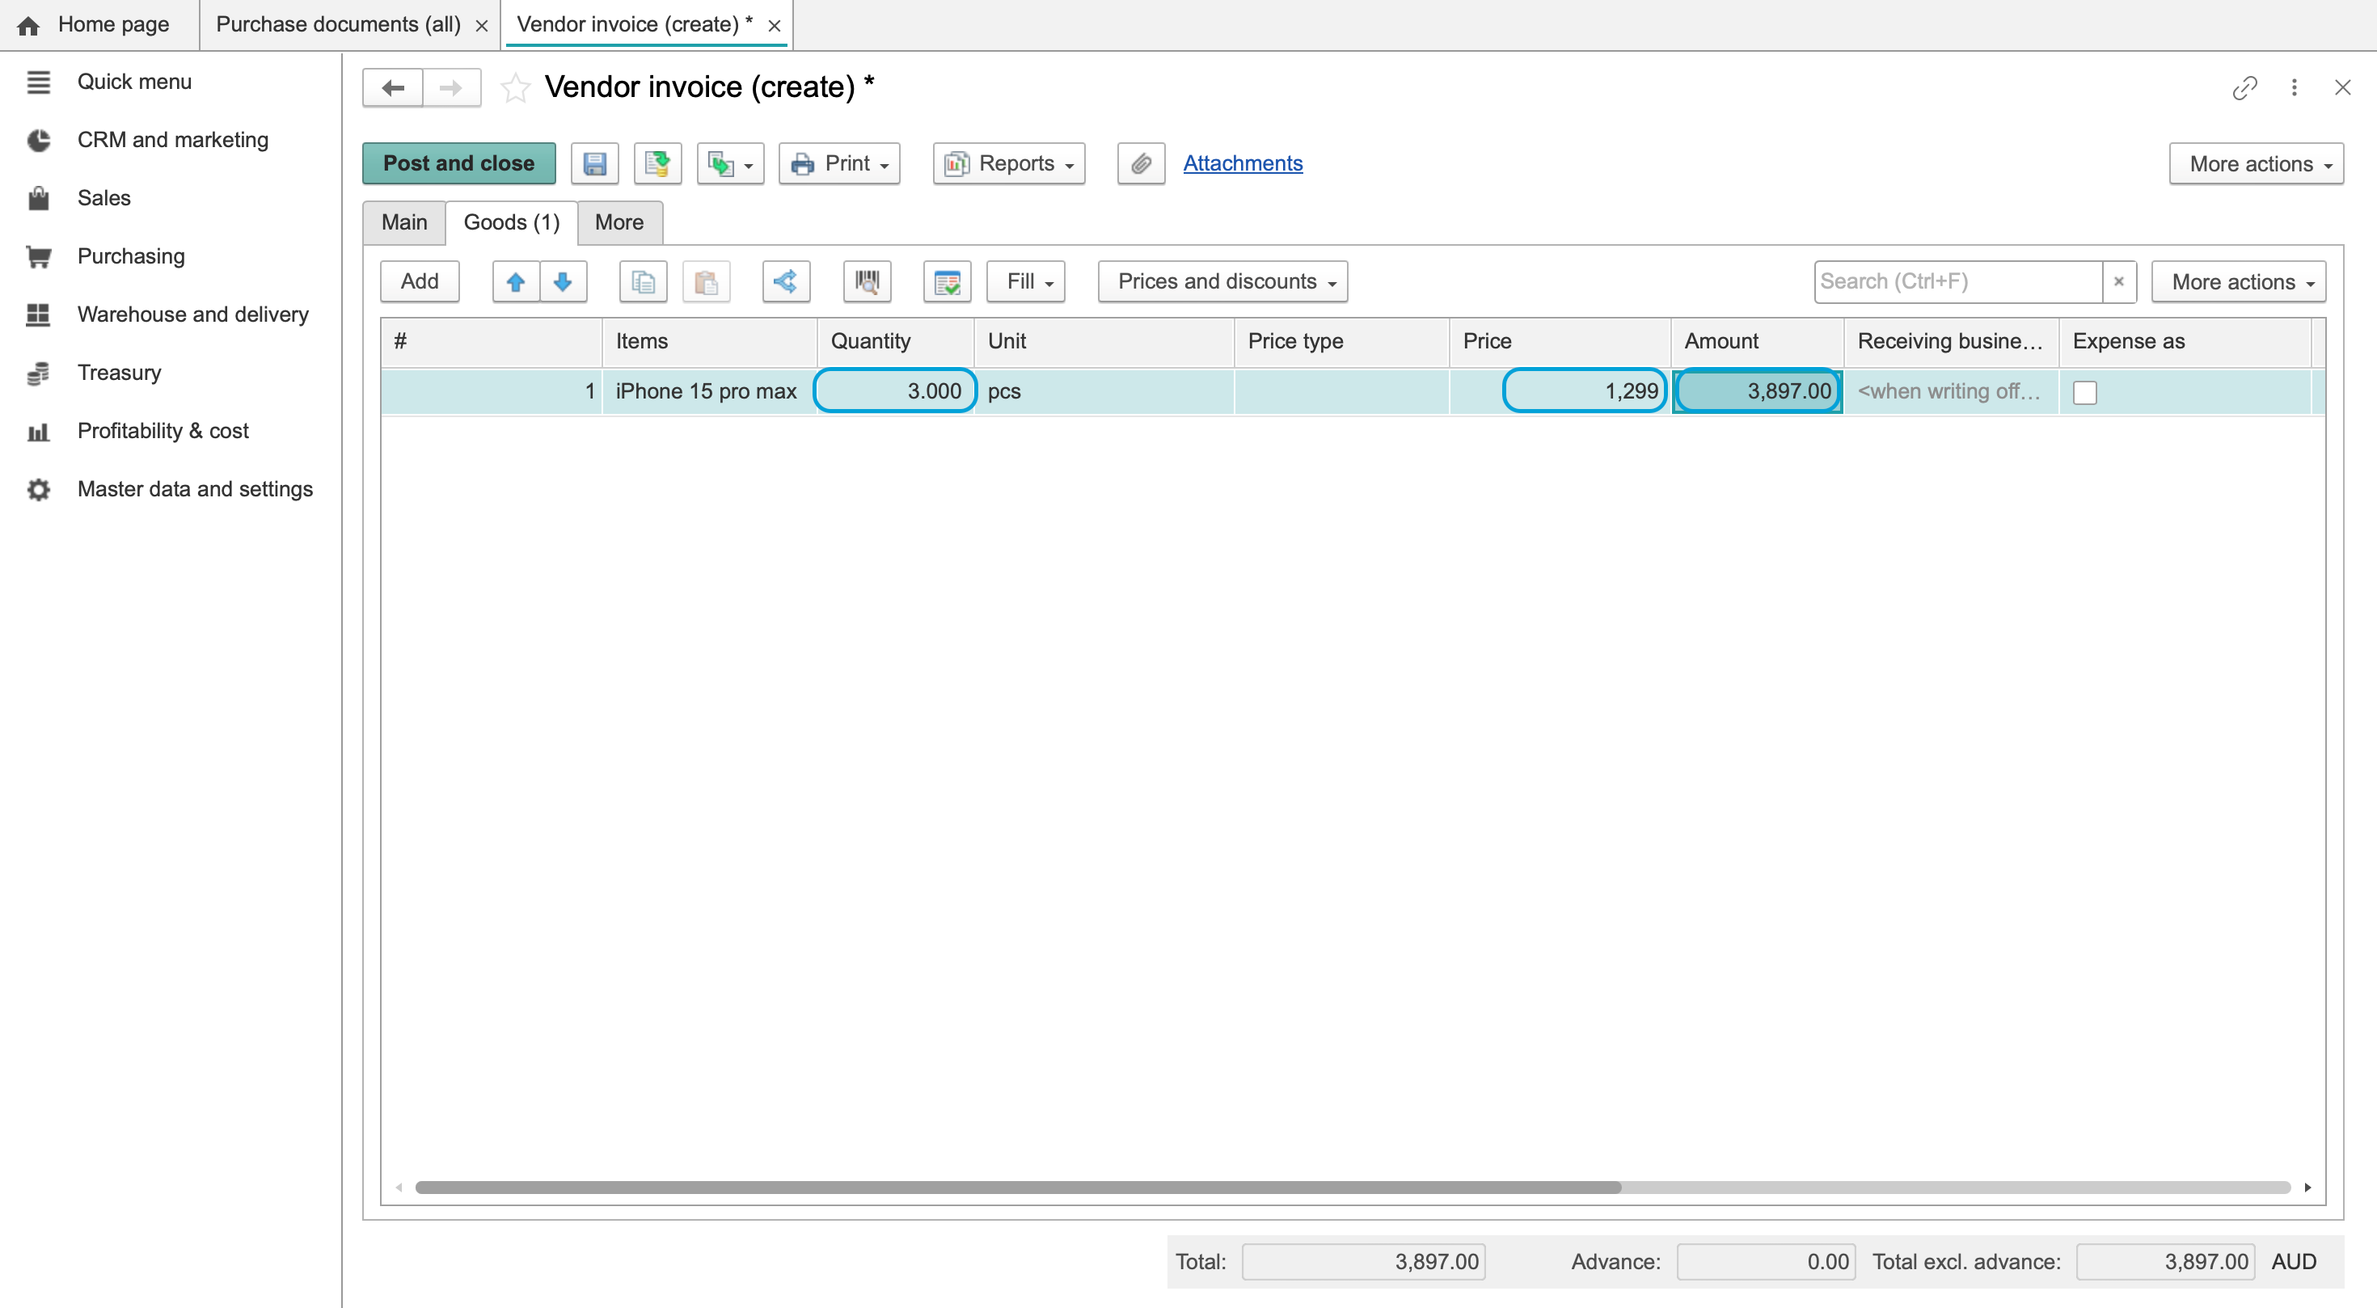Click the back navigation arrow

[393, 87]
